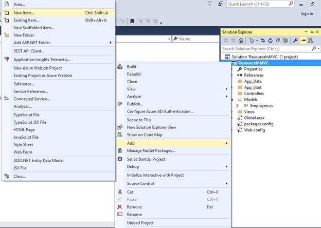Click the Application Insights Telemetry icon
The image size is (321, 228).
coord(7,59)
